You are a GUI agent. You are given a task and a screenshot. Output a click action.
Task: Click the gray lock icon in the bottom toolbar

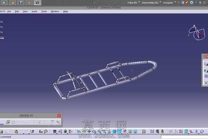click(x=65, y=132)
